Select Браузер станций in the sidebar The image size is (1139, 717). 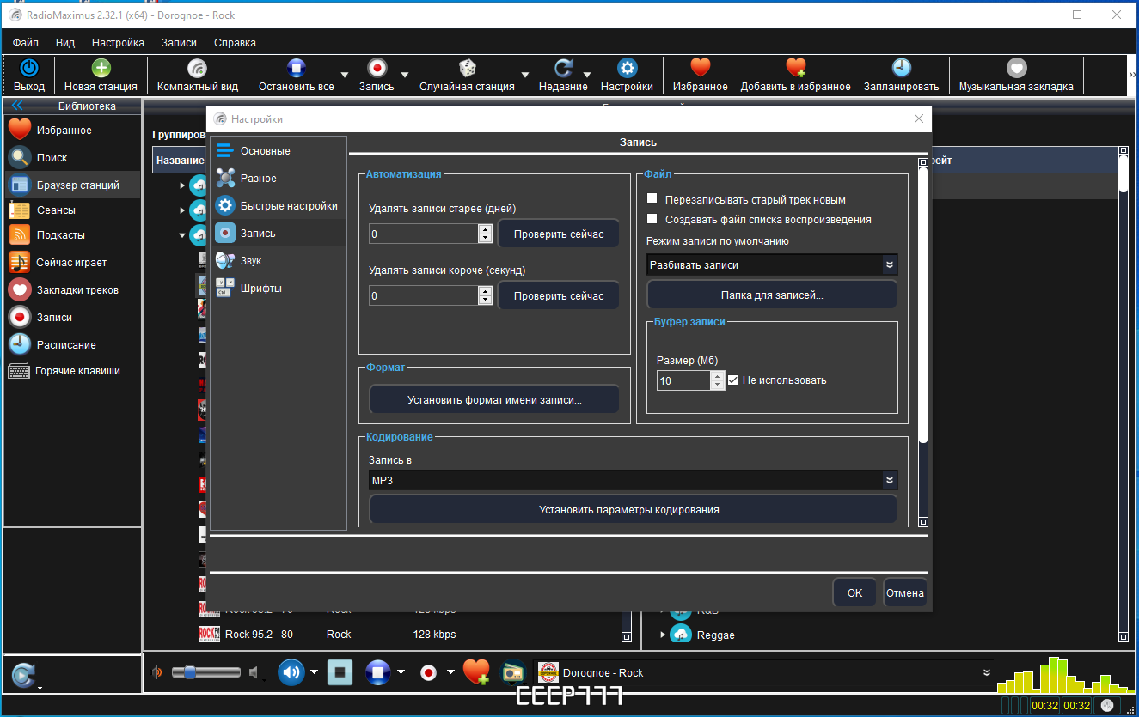pyautogui.click(x=72, y=185)
